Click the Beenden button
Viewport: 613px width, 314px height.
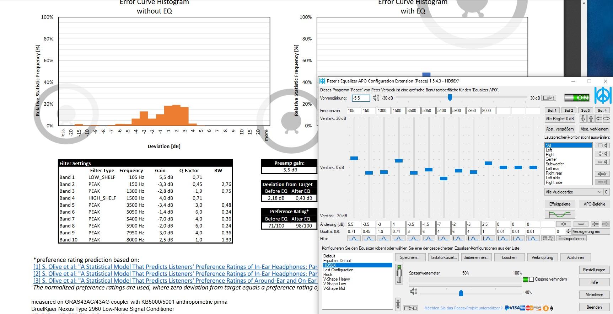(594, 307)
